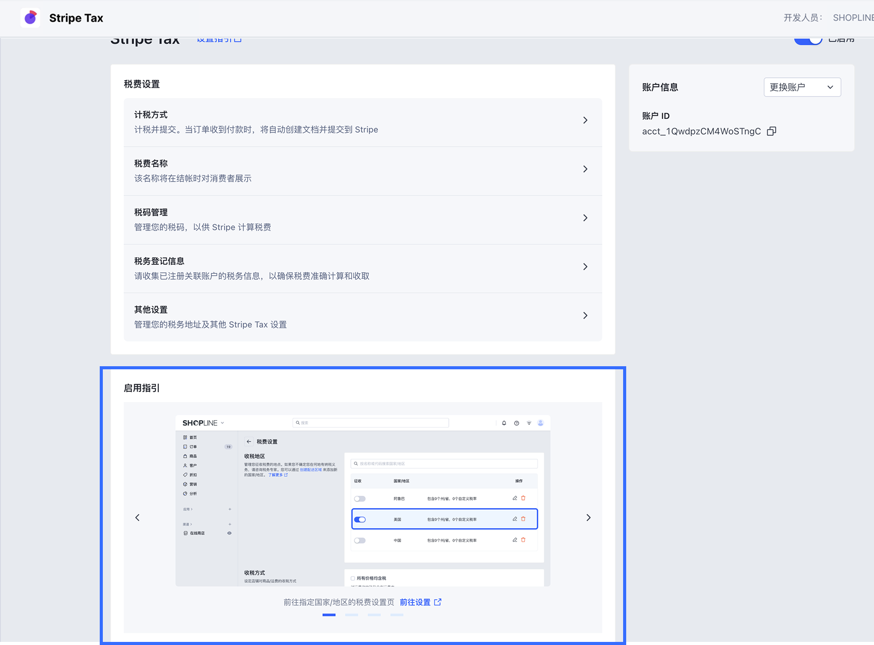The height and width of the screenshot is (645, 874).
Task: Click the 启用指引 section heading
Action: 142,388
